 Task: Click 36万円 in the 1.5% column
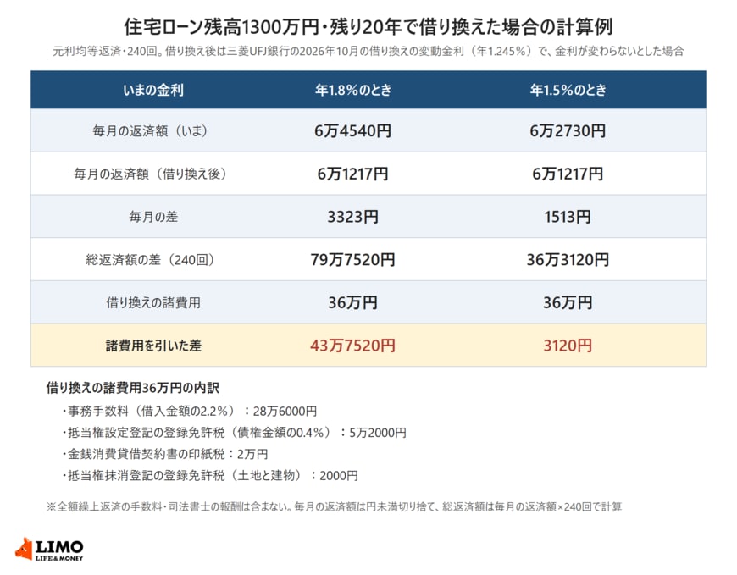(568, 302)
